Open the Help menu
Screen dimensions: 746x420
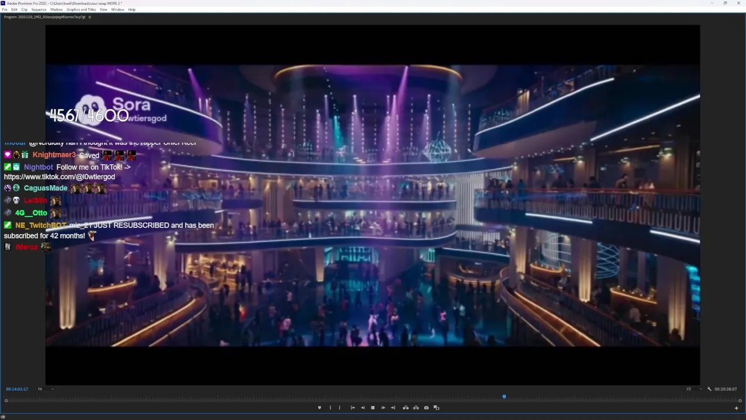[132, 9]
